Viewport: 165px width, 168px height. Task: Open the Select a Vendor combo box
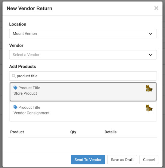click(83, 55)
